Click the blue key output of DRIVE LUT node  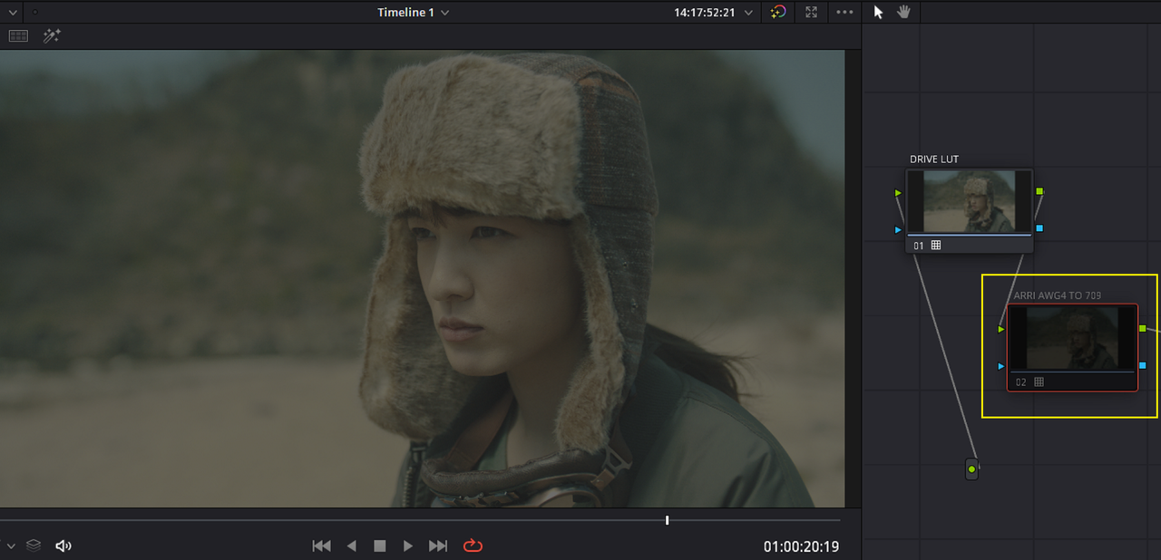[1039, 228]
